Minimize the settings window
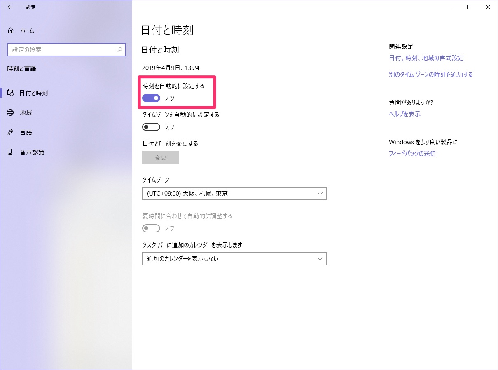This screenshot has height=370, width=498. point(450,7)
